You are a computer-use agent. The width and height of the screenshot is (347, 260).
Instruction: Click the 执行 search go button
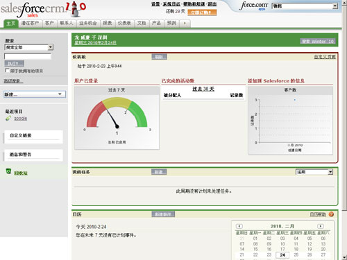pos(14,63)
